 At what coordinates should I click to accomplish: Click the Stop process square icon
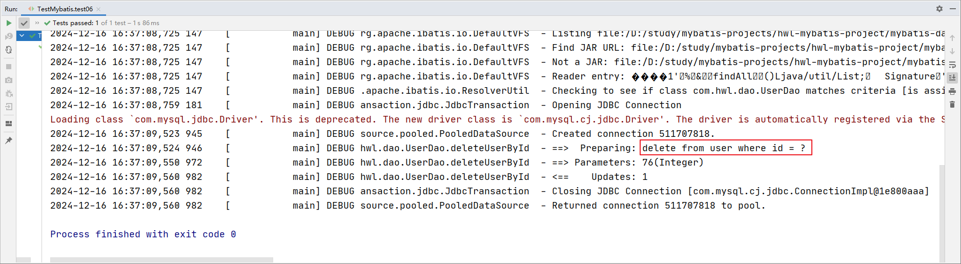click(9, 67)
